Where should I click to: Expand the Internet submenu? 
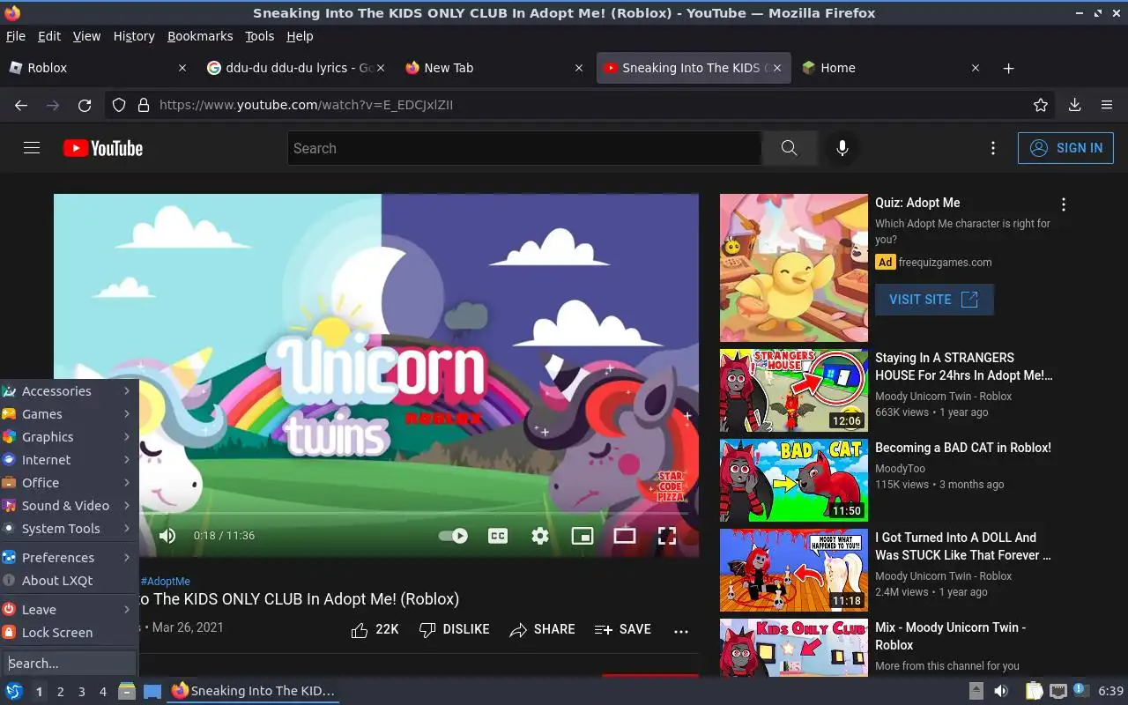[68, 460]
